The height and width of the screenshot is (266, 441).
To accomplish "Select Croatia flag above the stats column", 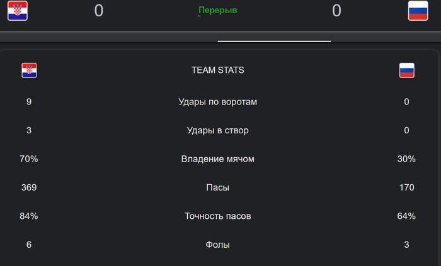I will 29,70.
